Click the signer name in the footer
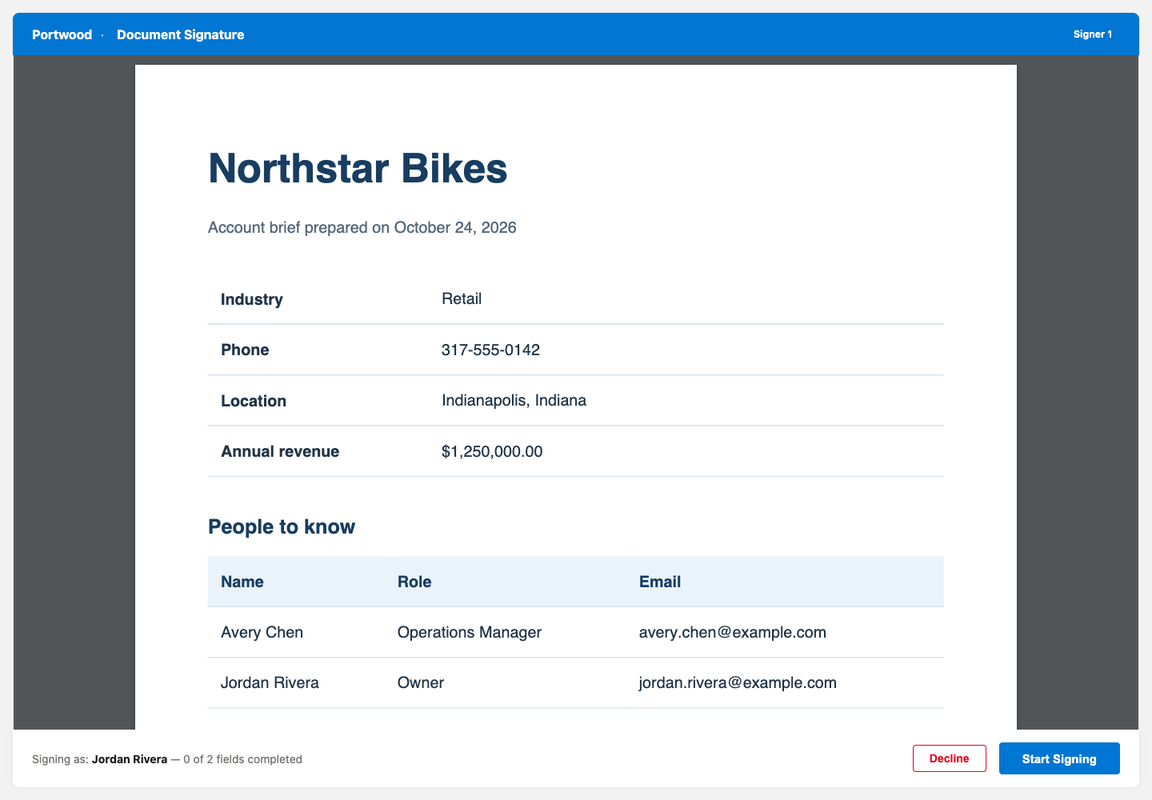The width and height of the screenshot is (1152, 800). (130, 759)
